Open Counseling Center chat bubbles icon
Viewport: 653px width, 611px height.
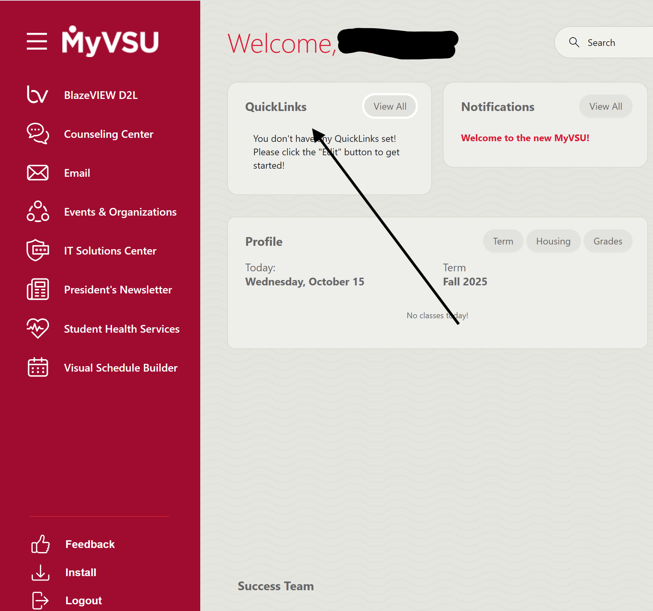click(38, 134)
